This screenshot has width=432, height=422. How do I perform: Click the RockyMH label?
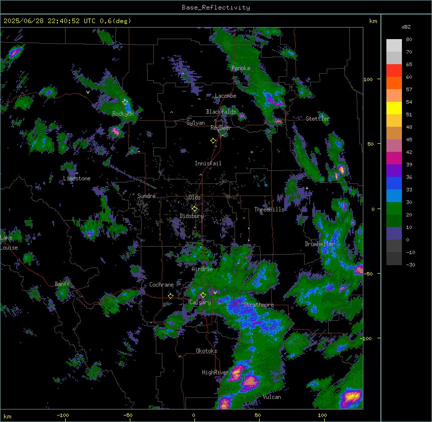click(x=123, y=114)
